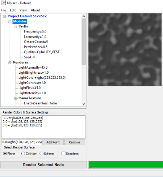Click the color point input field
Image resolution: width=163 pixels, height=177 pixels.
pos(22,142)
